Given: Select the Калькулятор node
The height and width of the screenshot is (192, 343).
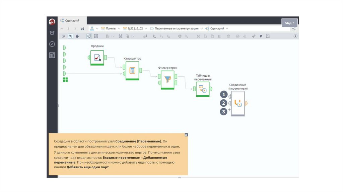Looking at the screenshot, I should (132, 71).
